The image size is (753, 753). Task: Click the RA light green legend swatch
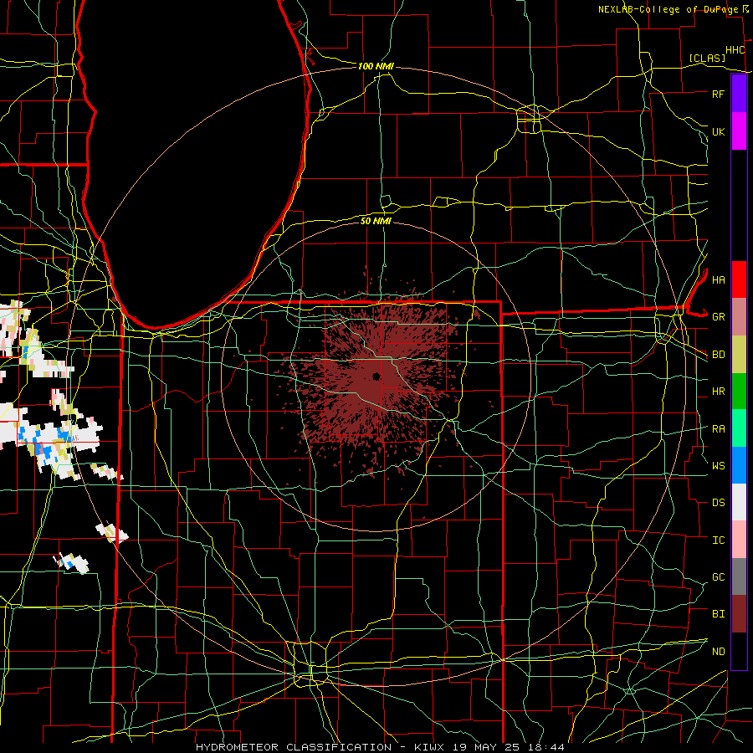tap(739, 428)
